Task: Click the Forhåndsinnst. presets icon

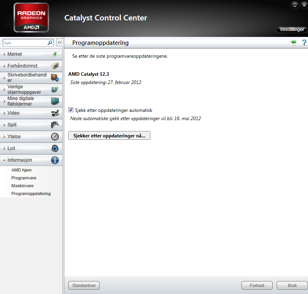Action: click(55, 66)
